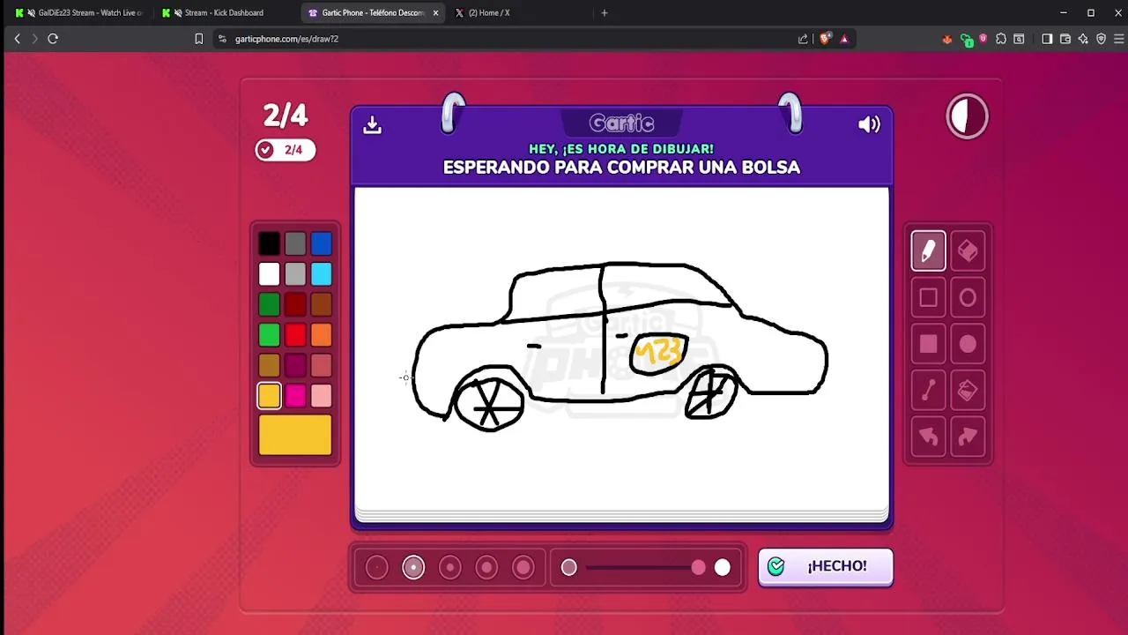
Task: Adjust the opacity slider knob
Action: [698, 567]
